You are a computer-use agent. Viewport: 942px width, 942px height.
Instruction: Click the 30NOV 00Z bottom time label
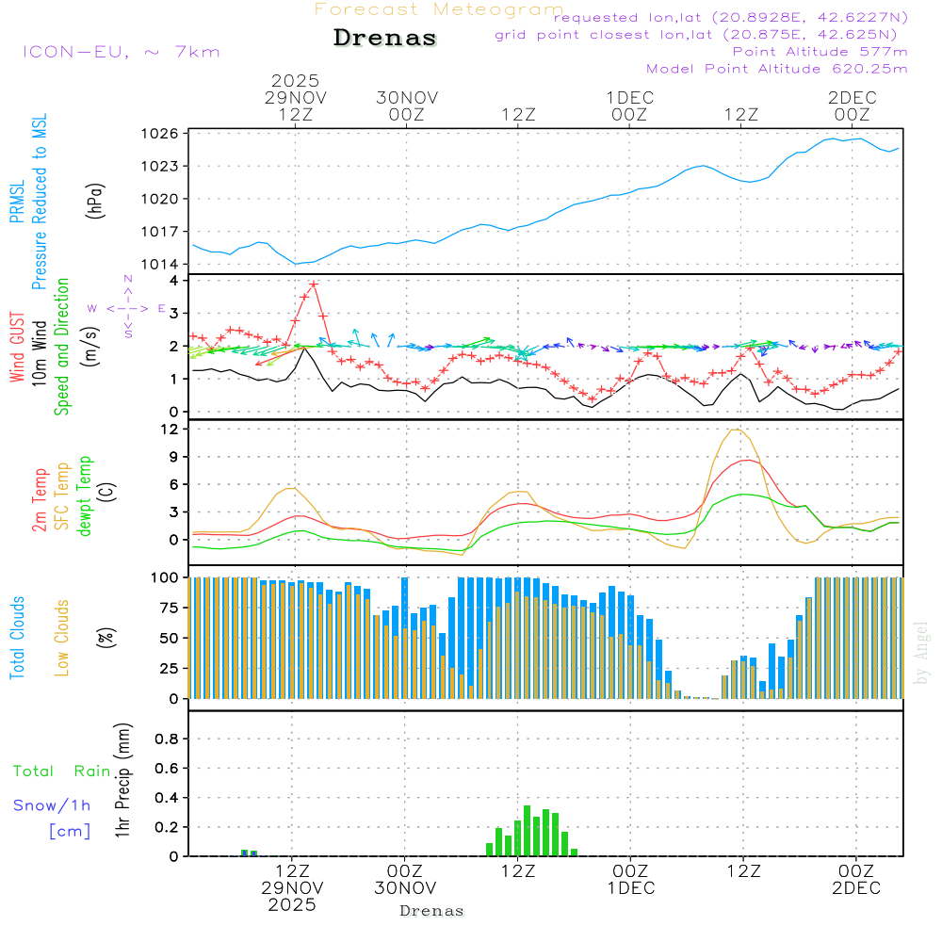[x=405, y=880]
